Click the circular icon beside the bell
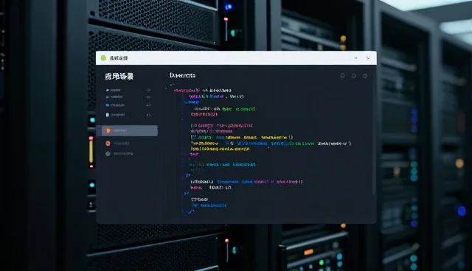472x271 pixels. pos(354,76)
